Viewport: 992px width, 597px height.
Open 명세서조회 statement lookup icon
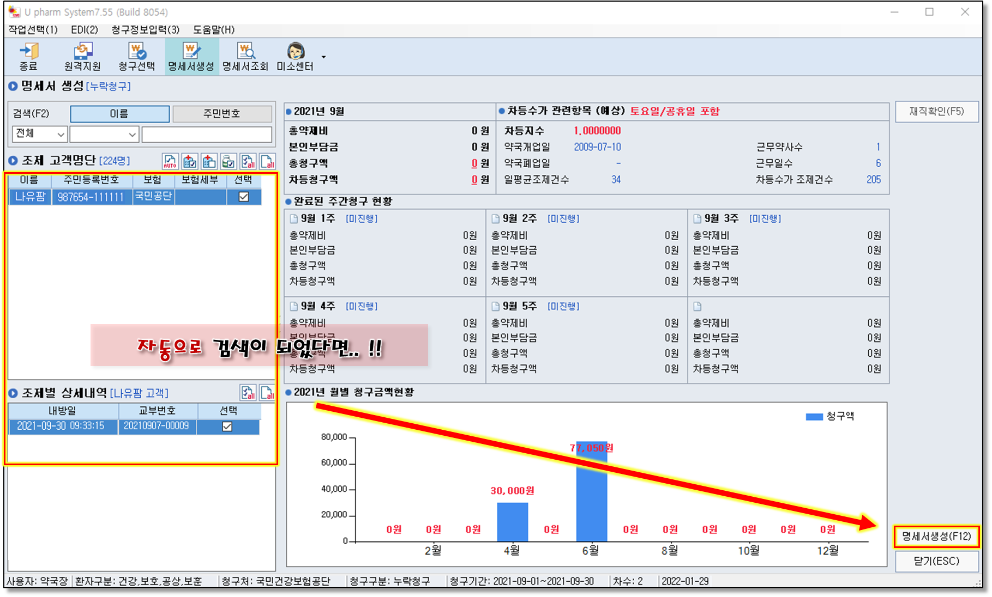click(x=245, y=57)
